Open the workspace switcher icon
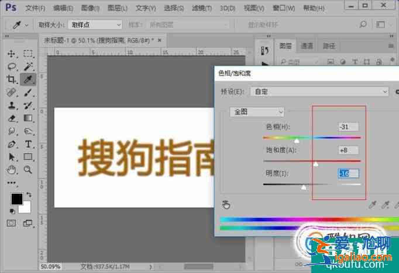This screenshot has height=273, width=399. [380, 24]
